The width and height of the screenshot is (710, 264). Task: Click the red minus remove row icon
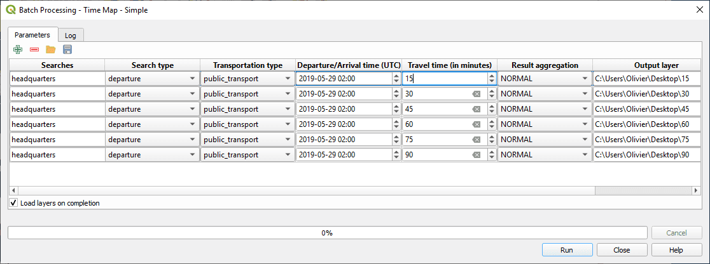coord(34,49)
